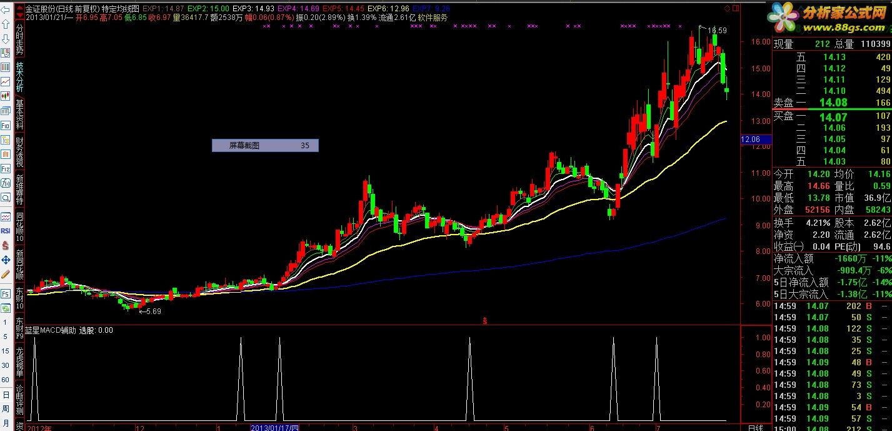Click the back arrow icon in left toolbar
892x431 pixels.
click(x=5, y=9)
